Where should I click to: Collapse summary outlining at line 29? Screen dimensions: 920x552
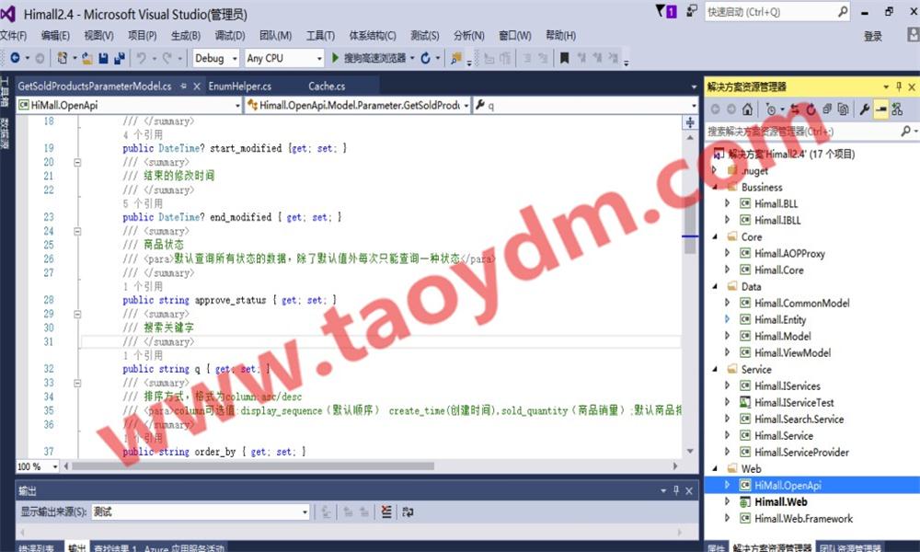[x=77, y=315]
